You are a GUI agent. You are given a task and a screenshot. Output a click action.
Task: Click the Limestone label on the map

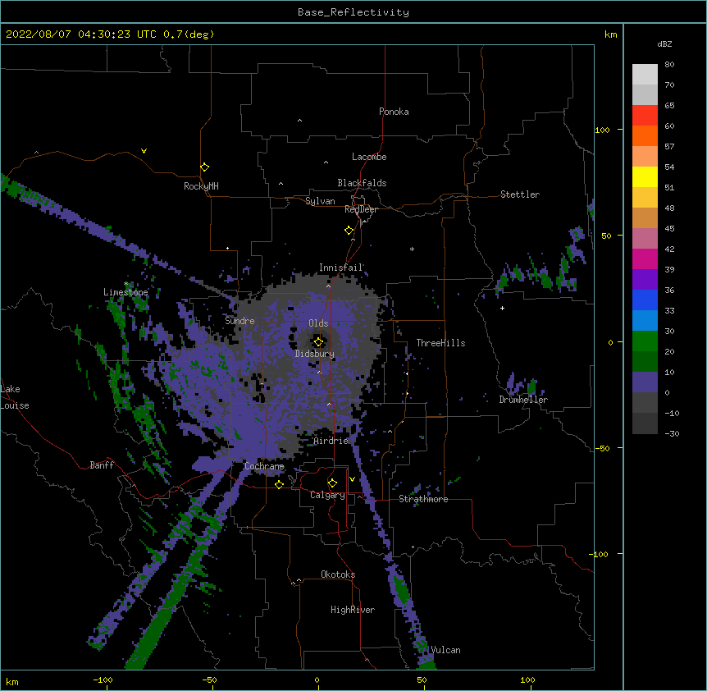pyautogui.click(x=125, y=292)
